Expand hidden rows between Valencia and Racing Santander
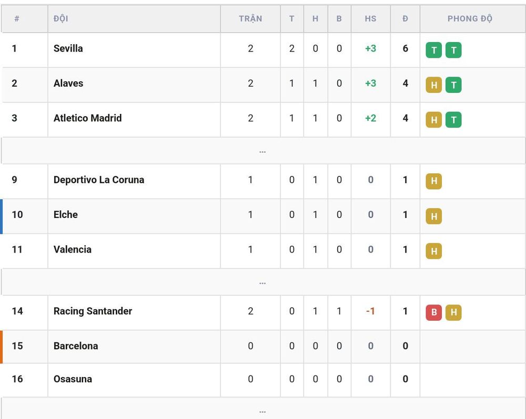Image resolution: width=526 pixels, height=419 pixels. (262, 282)
